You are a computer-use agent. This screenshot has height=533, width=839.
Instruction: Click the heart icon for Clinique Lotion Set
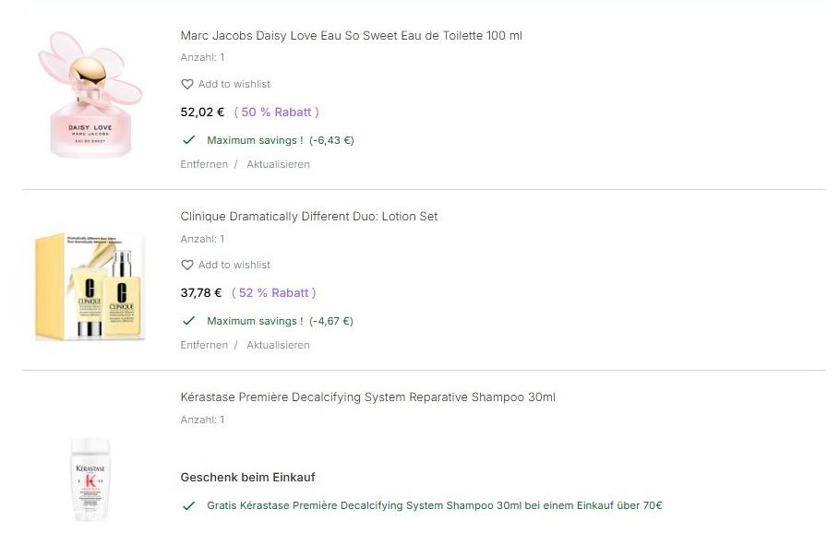[x=187, y=265]
